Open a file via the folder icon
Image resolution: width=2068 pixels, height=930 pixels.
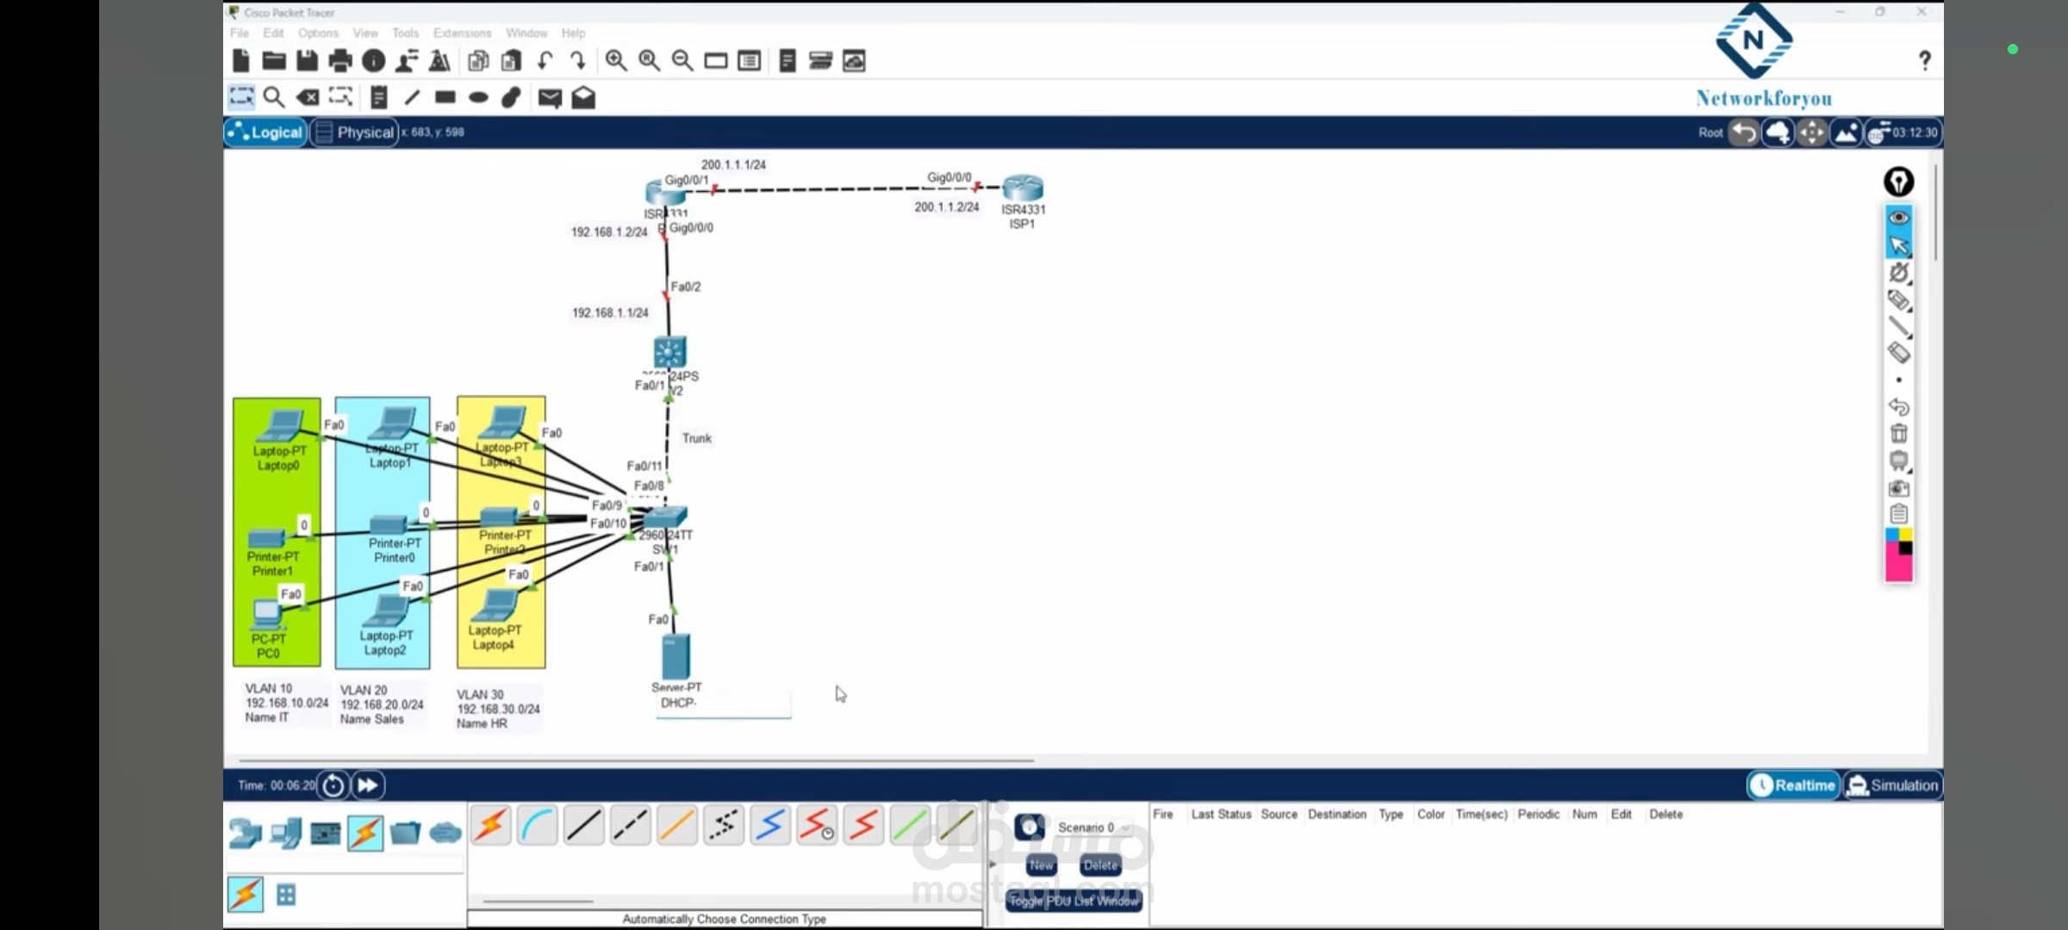click(274, 61)
